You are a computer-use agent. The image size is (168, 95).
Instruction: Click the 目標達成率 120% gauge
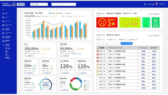(46, 84)
